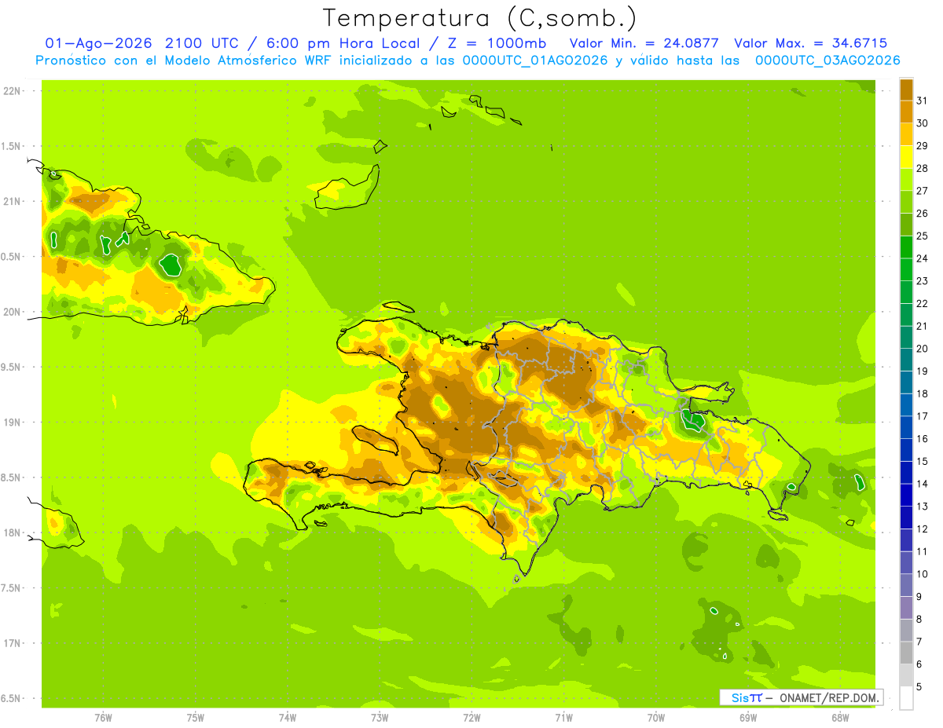Click the legend value '30'
The image size is (943, 728).
coord(923,123)
